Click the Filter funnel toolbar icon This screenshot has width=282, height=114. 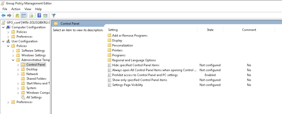(54, 15)
